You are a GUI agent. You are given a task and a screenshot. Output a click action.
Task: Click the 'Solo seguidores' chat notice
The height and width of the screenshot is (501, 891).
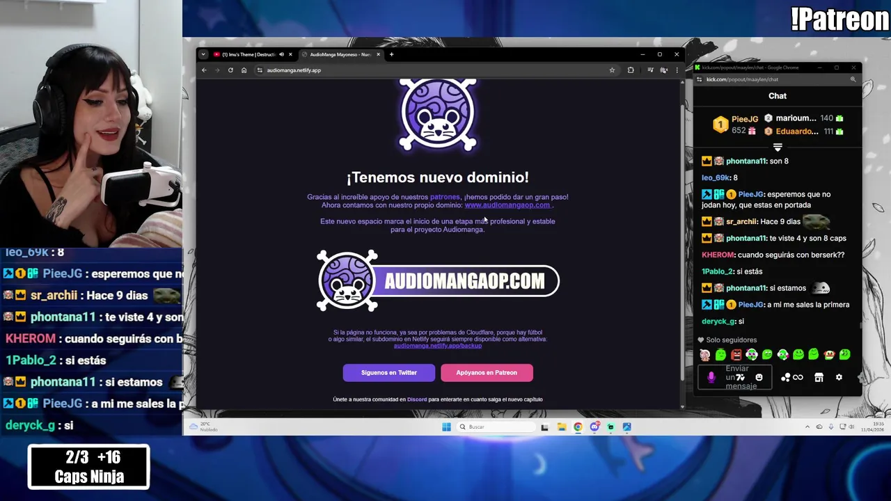[727, 340]
